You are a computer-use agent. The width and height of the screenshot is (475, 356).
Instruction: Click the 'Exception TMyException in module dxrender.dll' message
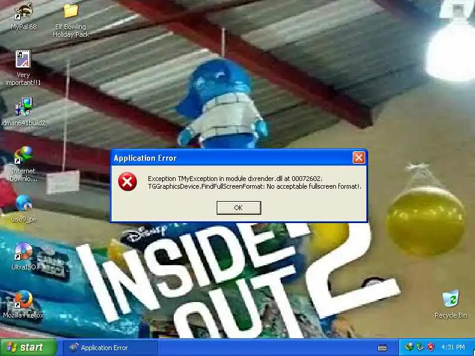(235, 179)
